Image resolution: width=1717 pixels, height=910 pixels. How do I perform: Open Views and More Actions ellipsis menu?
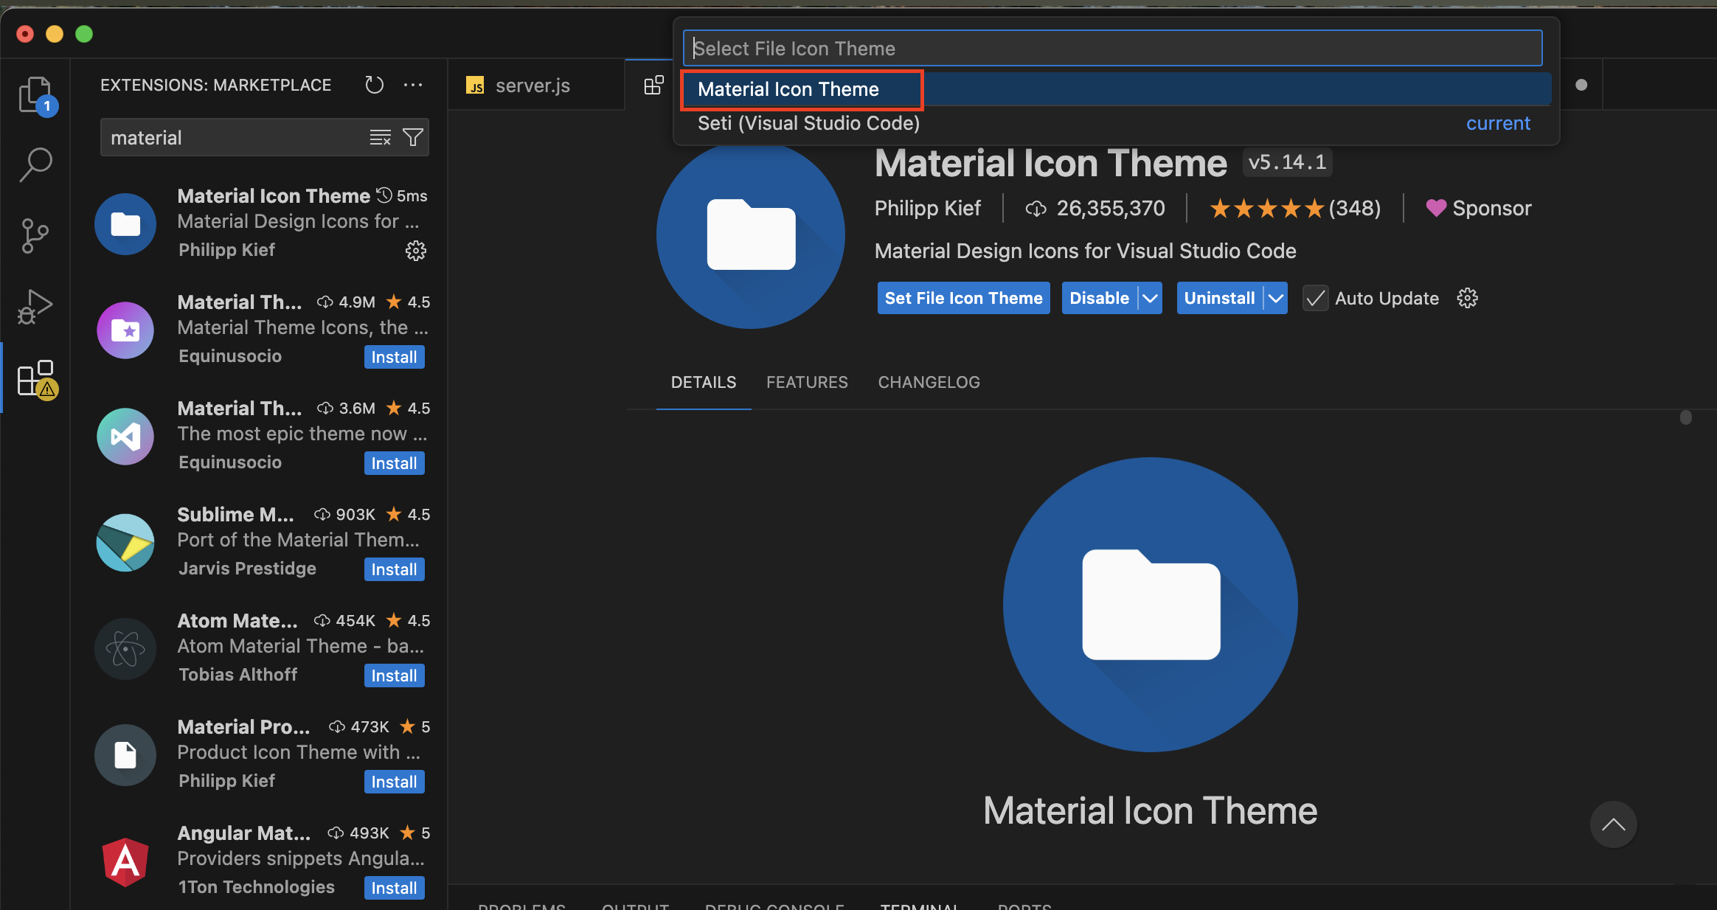click(x=413, y=86)
